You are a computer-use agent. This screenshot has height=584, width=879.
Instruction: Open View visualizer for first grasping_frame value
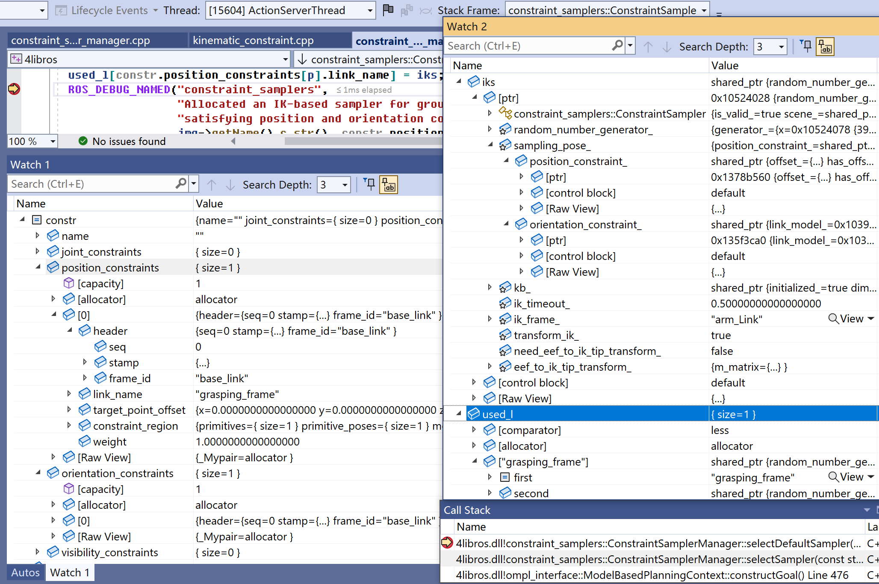851,477
